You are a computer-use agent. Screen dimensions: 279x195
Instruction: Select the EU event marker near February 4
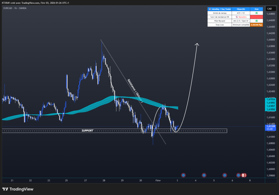coord(204,175)
